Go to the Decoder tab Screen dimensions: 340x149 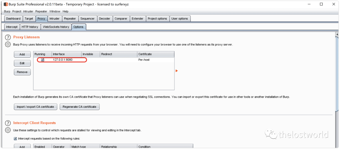coord(105,19)
